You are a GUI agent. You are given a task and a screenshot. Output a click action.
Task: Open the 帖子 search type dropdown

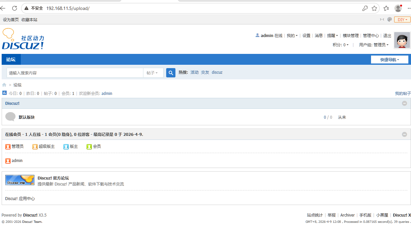(x=153, y=73)
